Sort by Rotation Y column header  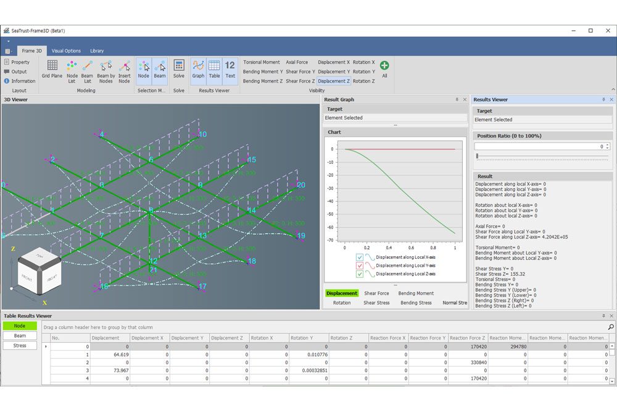(308, 338)
